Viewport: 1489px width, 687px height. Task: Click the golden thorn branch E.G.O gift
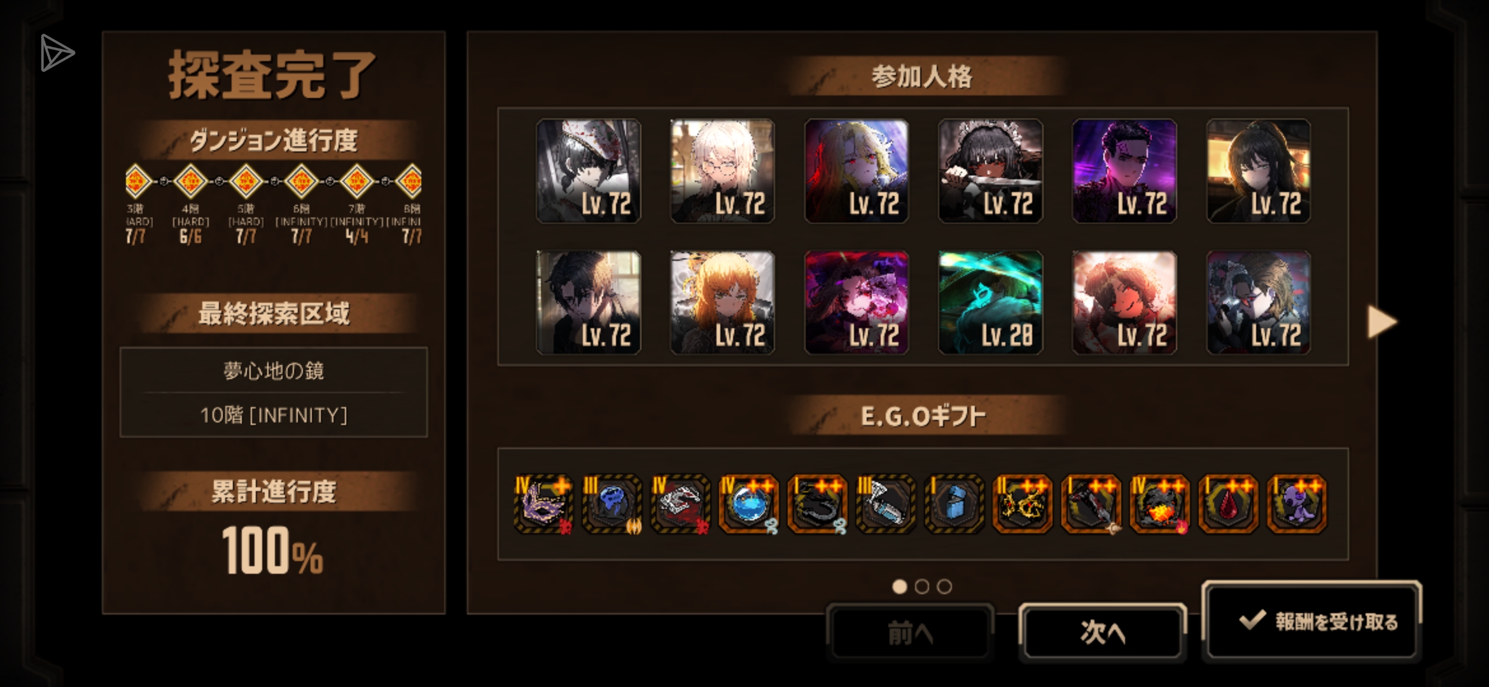point(1023,504)
